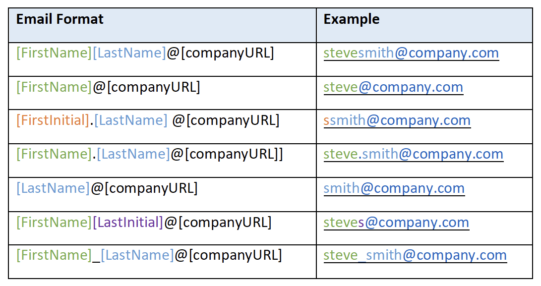Select the Example column header
The height and width of the screenshot is (286, 541).
[x=424, y=25]
